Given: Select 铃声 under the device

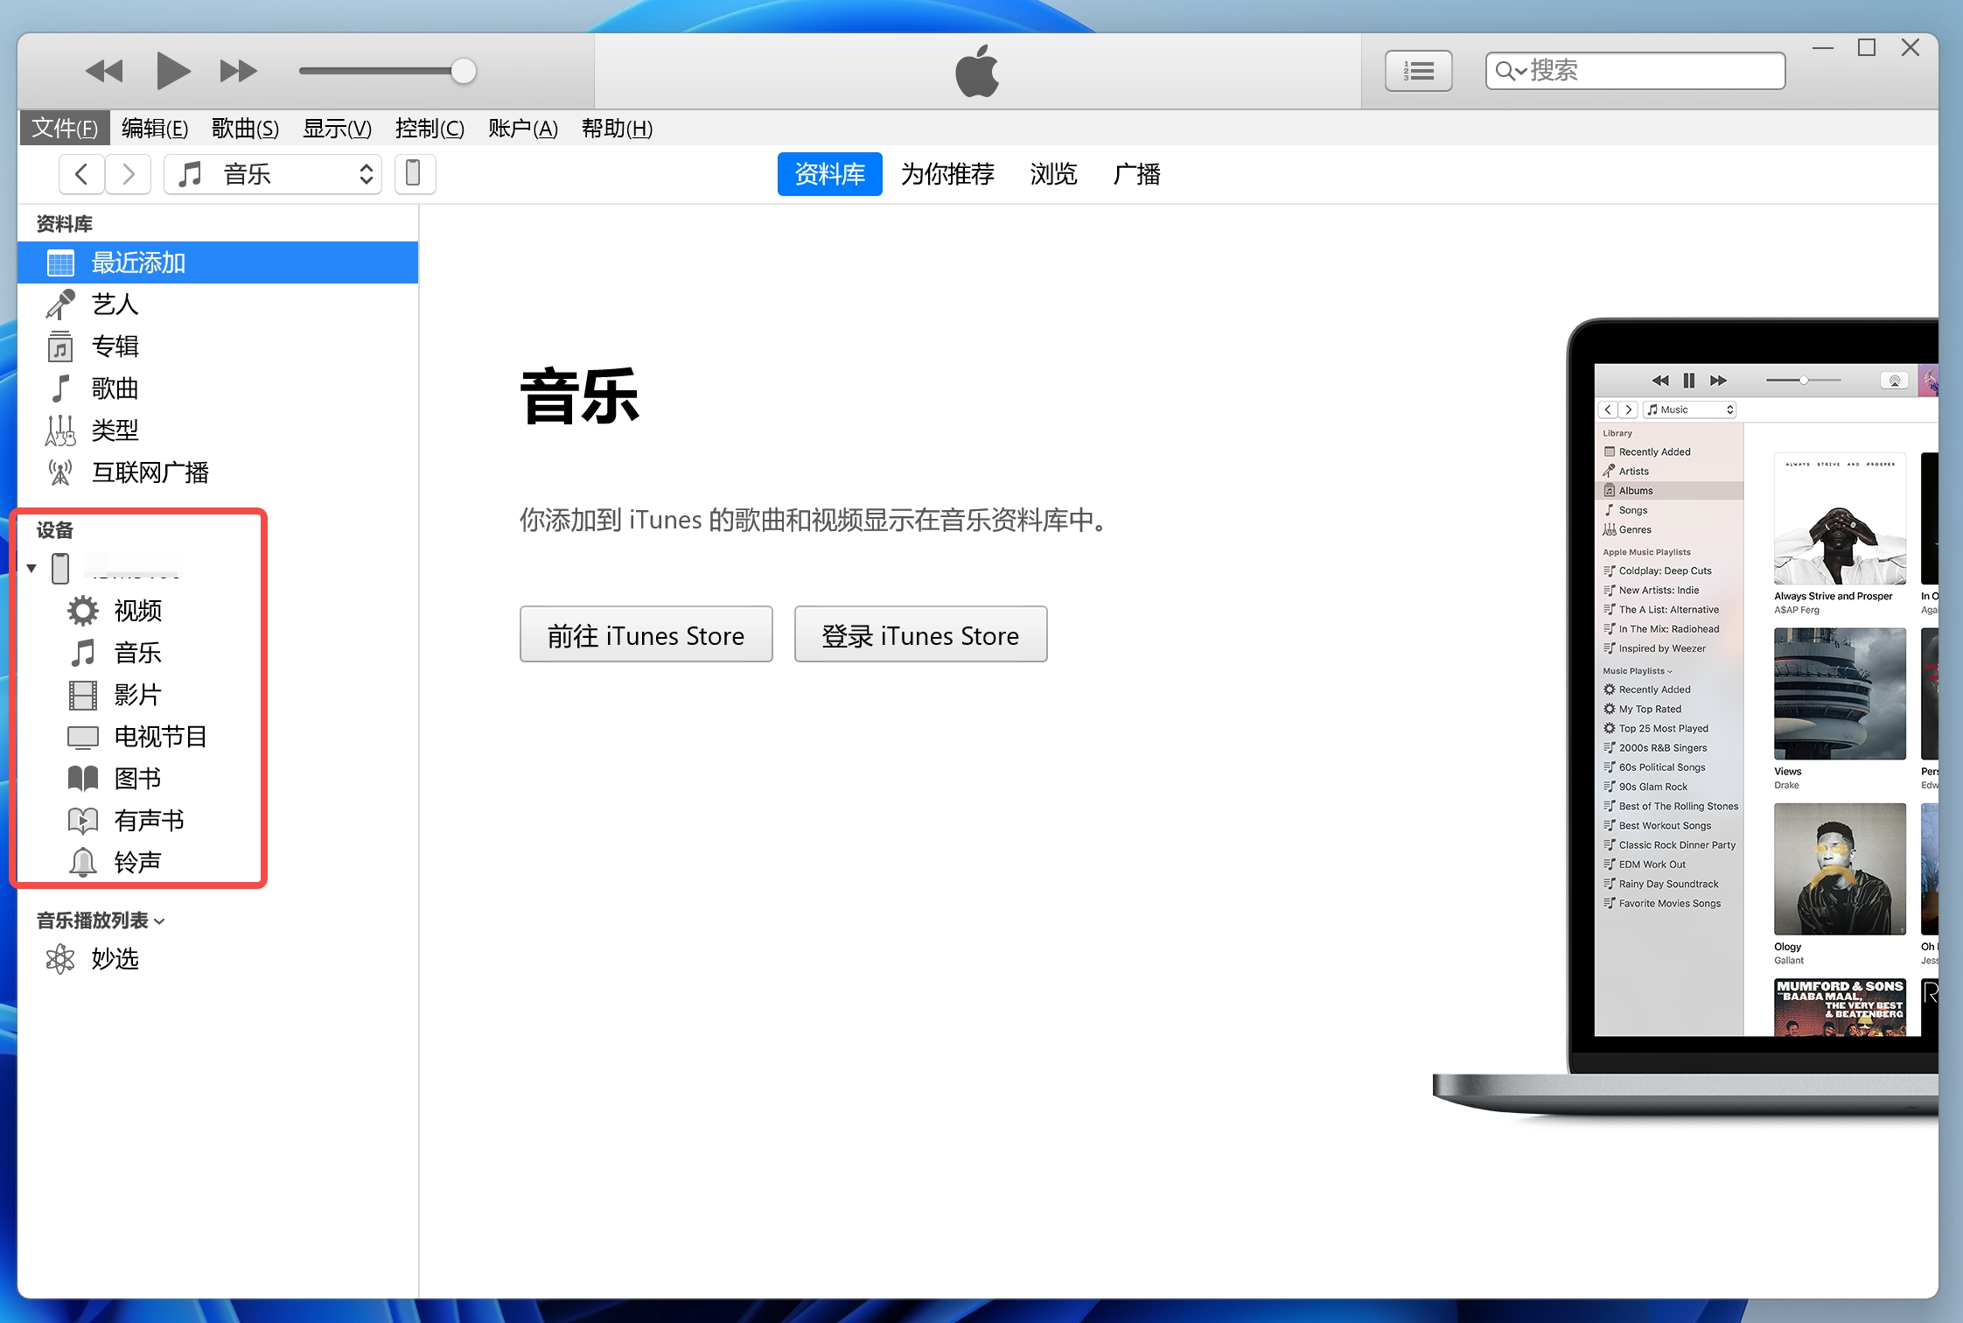Looking at the screenshot, I should tap(137, 863).
